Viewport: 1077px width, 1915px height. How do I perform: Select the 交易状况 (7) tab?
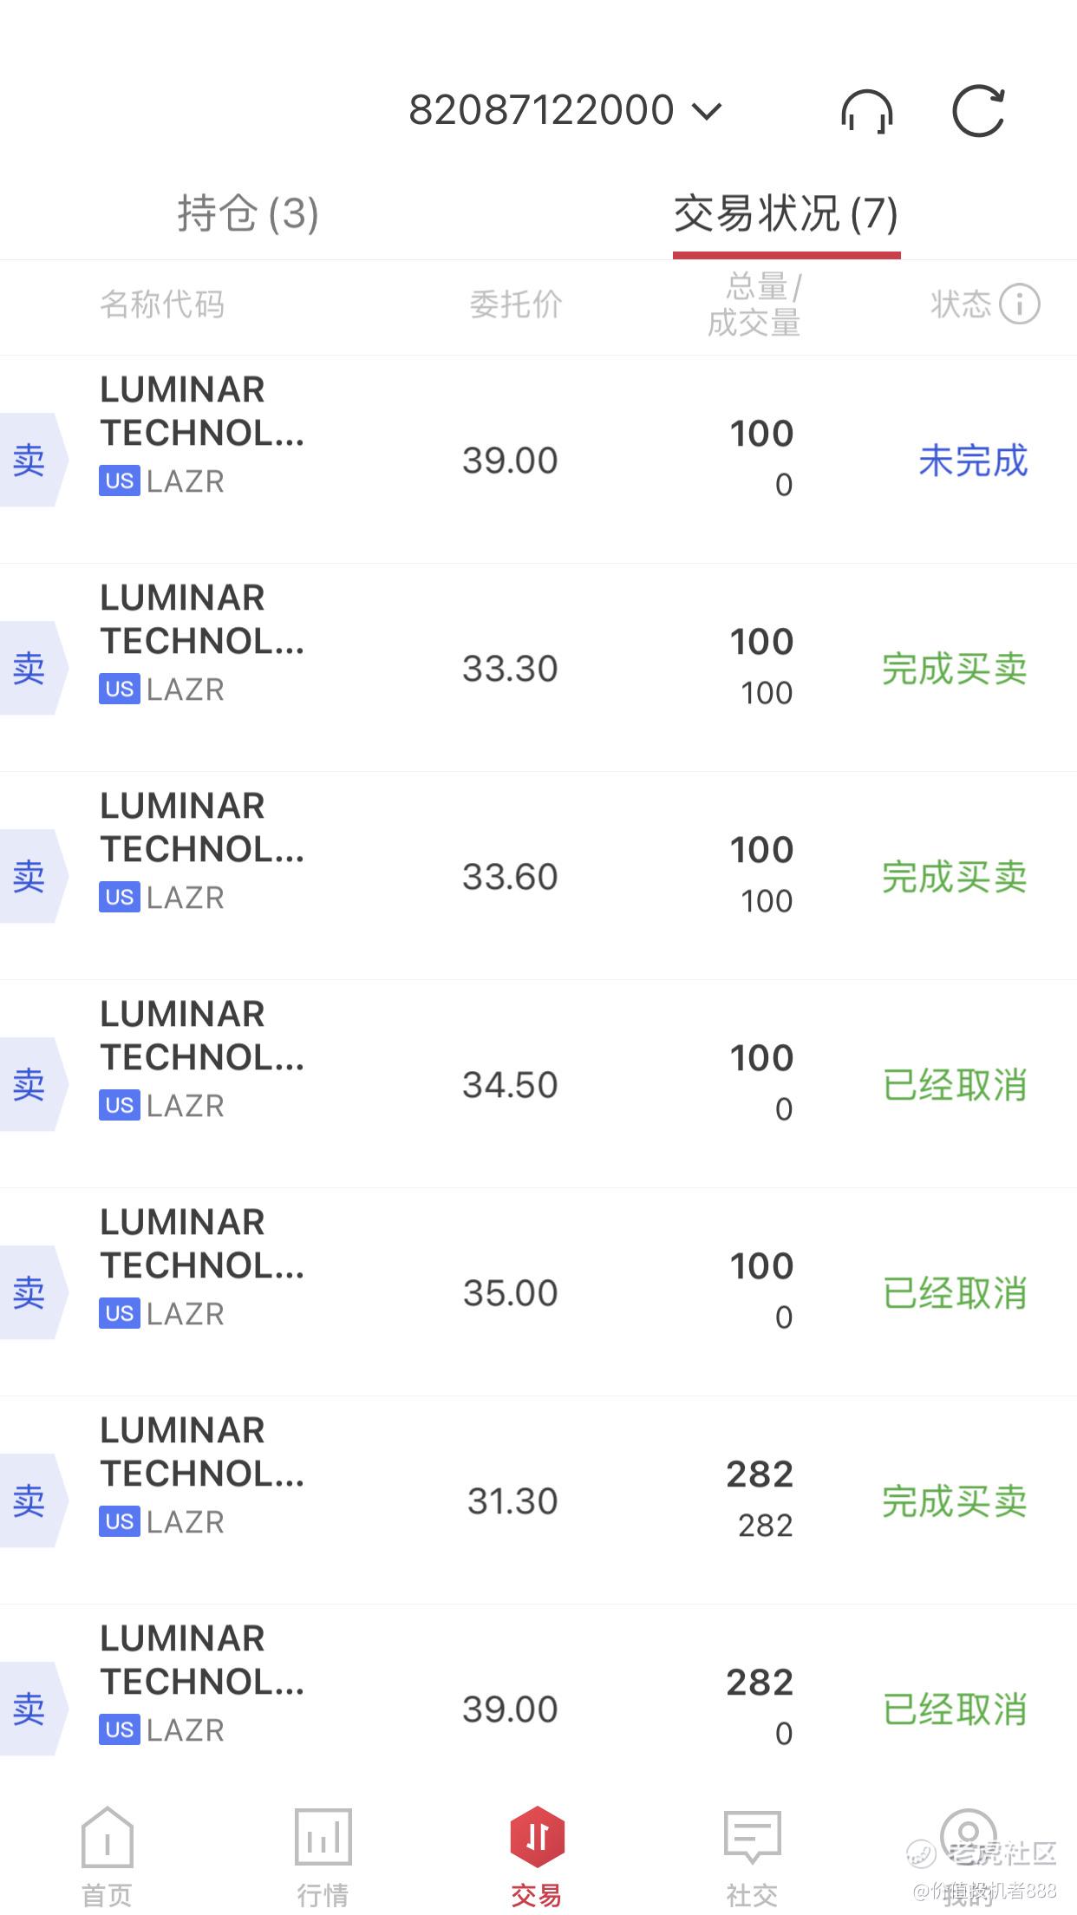pyautogui.click(x=786, y=213)
